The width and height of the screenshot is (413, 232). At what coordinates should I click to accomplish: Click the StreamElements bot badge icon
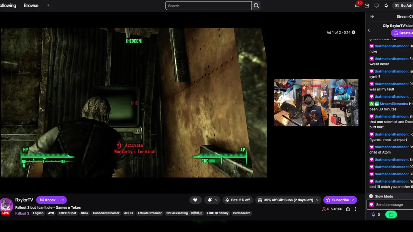377,104
